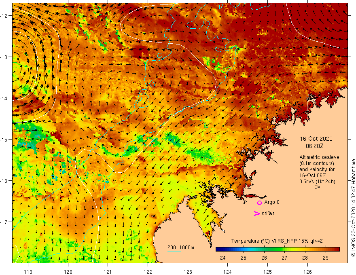The image size is (356, 275).
Task: Click the 'Argo 0' legend label
Action: 272,202
